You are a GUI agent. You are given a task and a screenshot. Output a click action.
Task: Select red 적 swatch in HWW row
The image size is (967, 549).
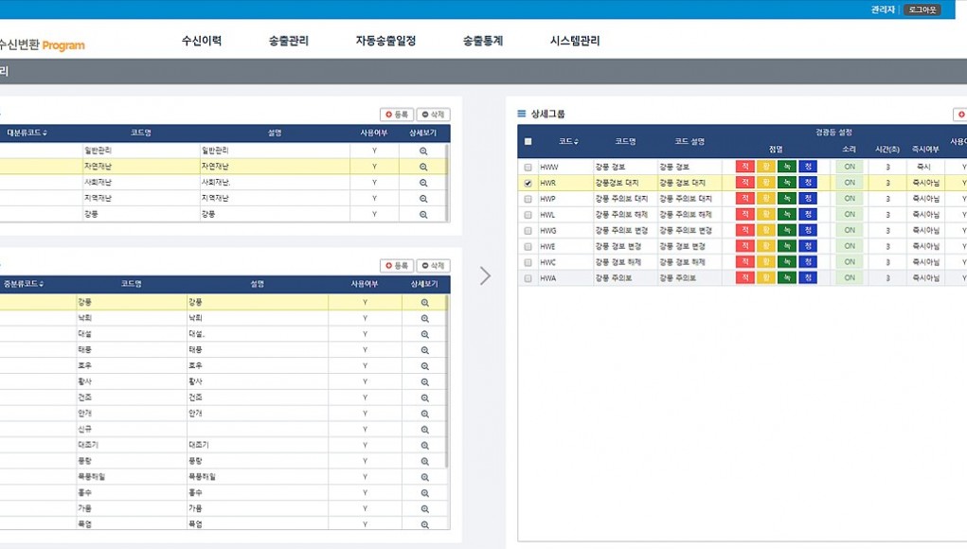coord(744,168)
